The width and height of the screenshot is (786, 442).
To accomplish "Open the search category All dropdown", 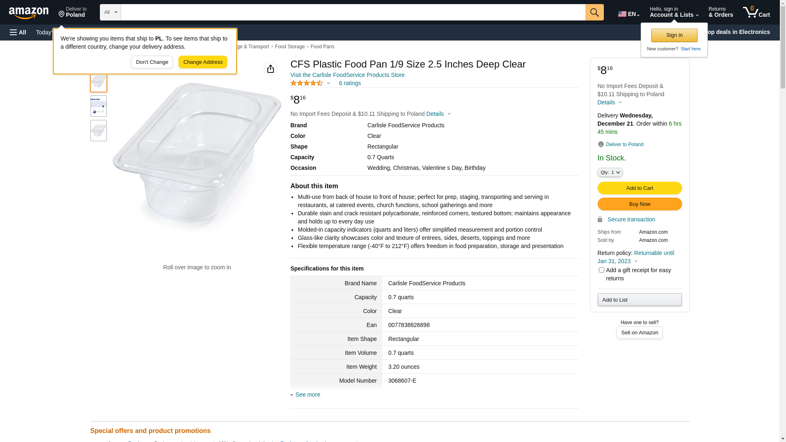I will 111,12.
